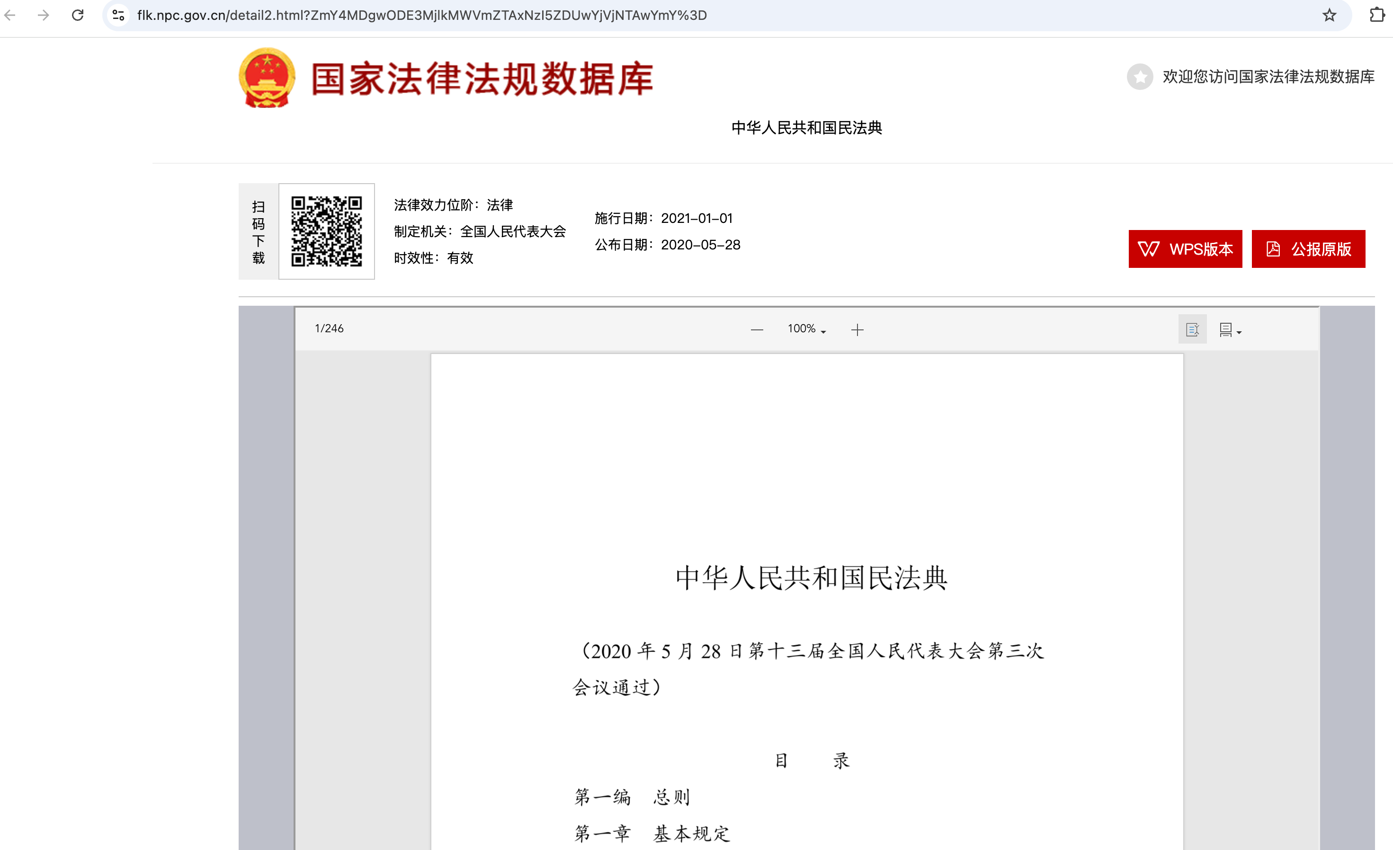This screenshot has width=1393, height=850.
Task: Expand the 100% zoom level dropdown
Action: (x=806, y=329)
